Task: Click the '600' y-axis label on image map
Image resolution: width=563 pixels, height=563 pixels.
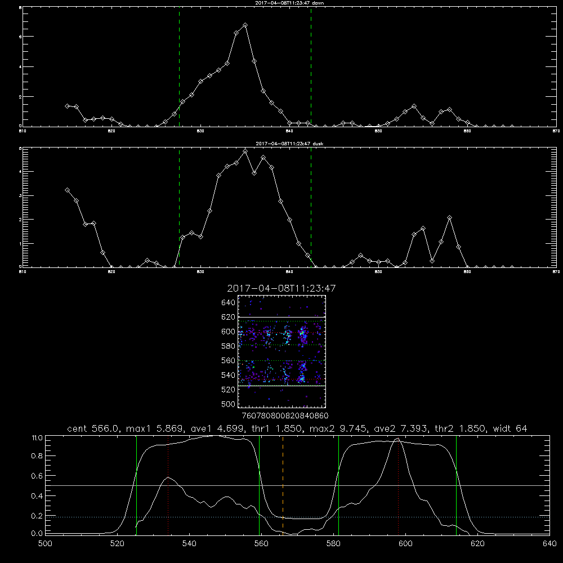Action: coord(229,332)
